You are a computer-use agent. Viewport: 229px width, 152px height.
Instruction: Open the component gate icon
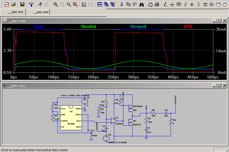coord(212,4)
